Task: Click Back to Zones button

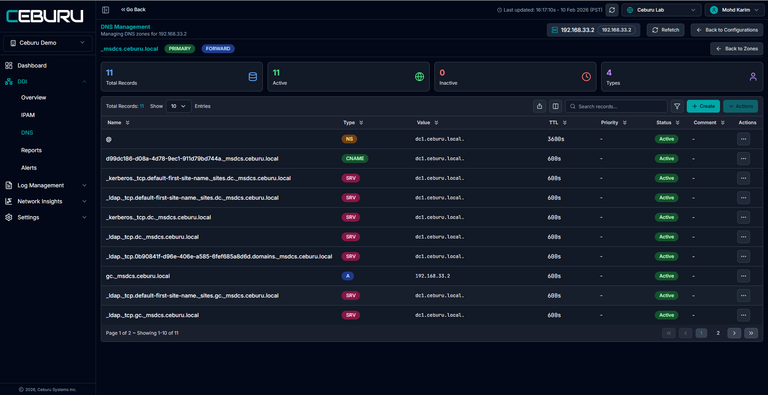Action: 737,49
